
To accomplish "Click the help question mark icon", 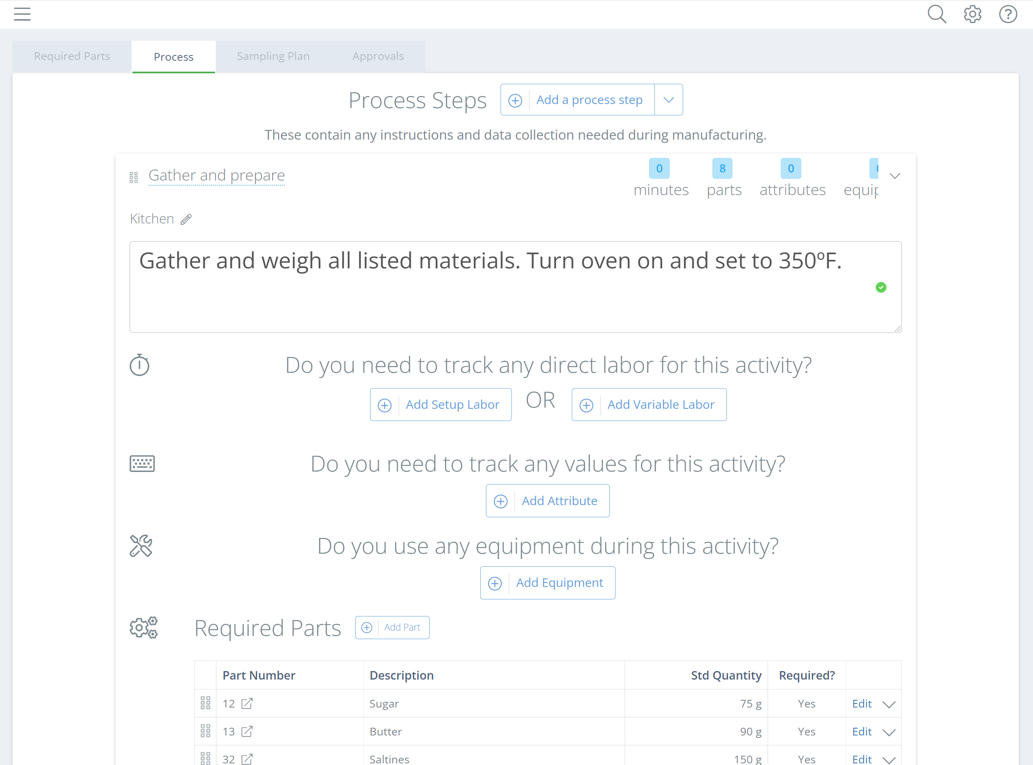I will [1007, 14].
